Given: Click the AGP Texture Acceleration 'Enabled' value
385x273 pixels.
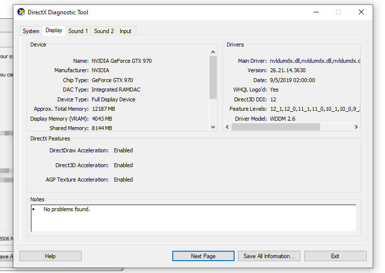Looking at the screenshot, I should point(123,180).
